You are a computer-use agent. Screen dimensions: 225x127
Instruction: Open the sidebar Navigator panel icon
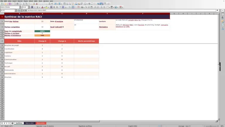click(x=223, y=25)
